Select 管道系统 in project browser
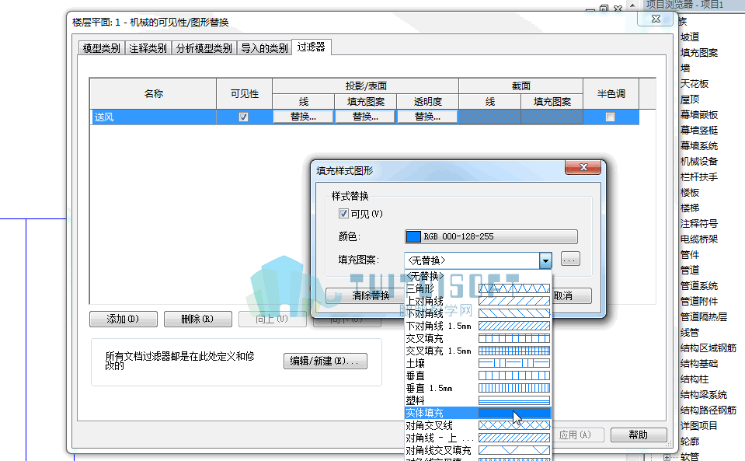745x461 pixels. (x=699, y=285)
